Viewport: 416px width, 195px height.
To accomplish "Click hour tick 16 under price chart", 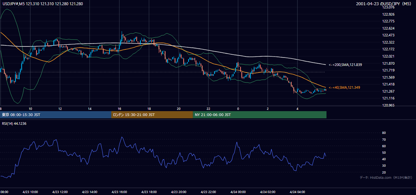I will click(119, 108).
